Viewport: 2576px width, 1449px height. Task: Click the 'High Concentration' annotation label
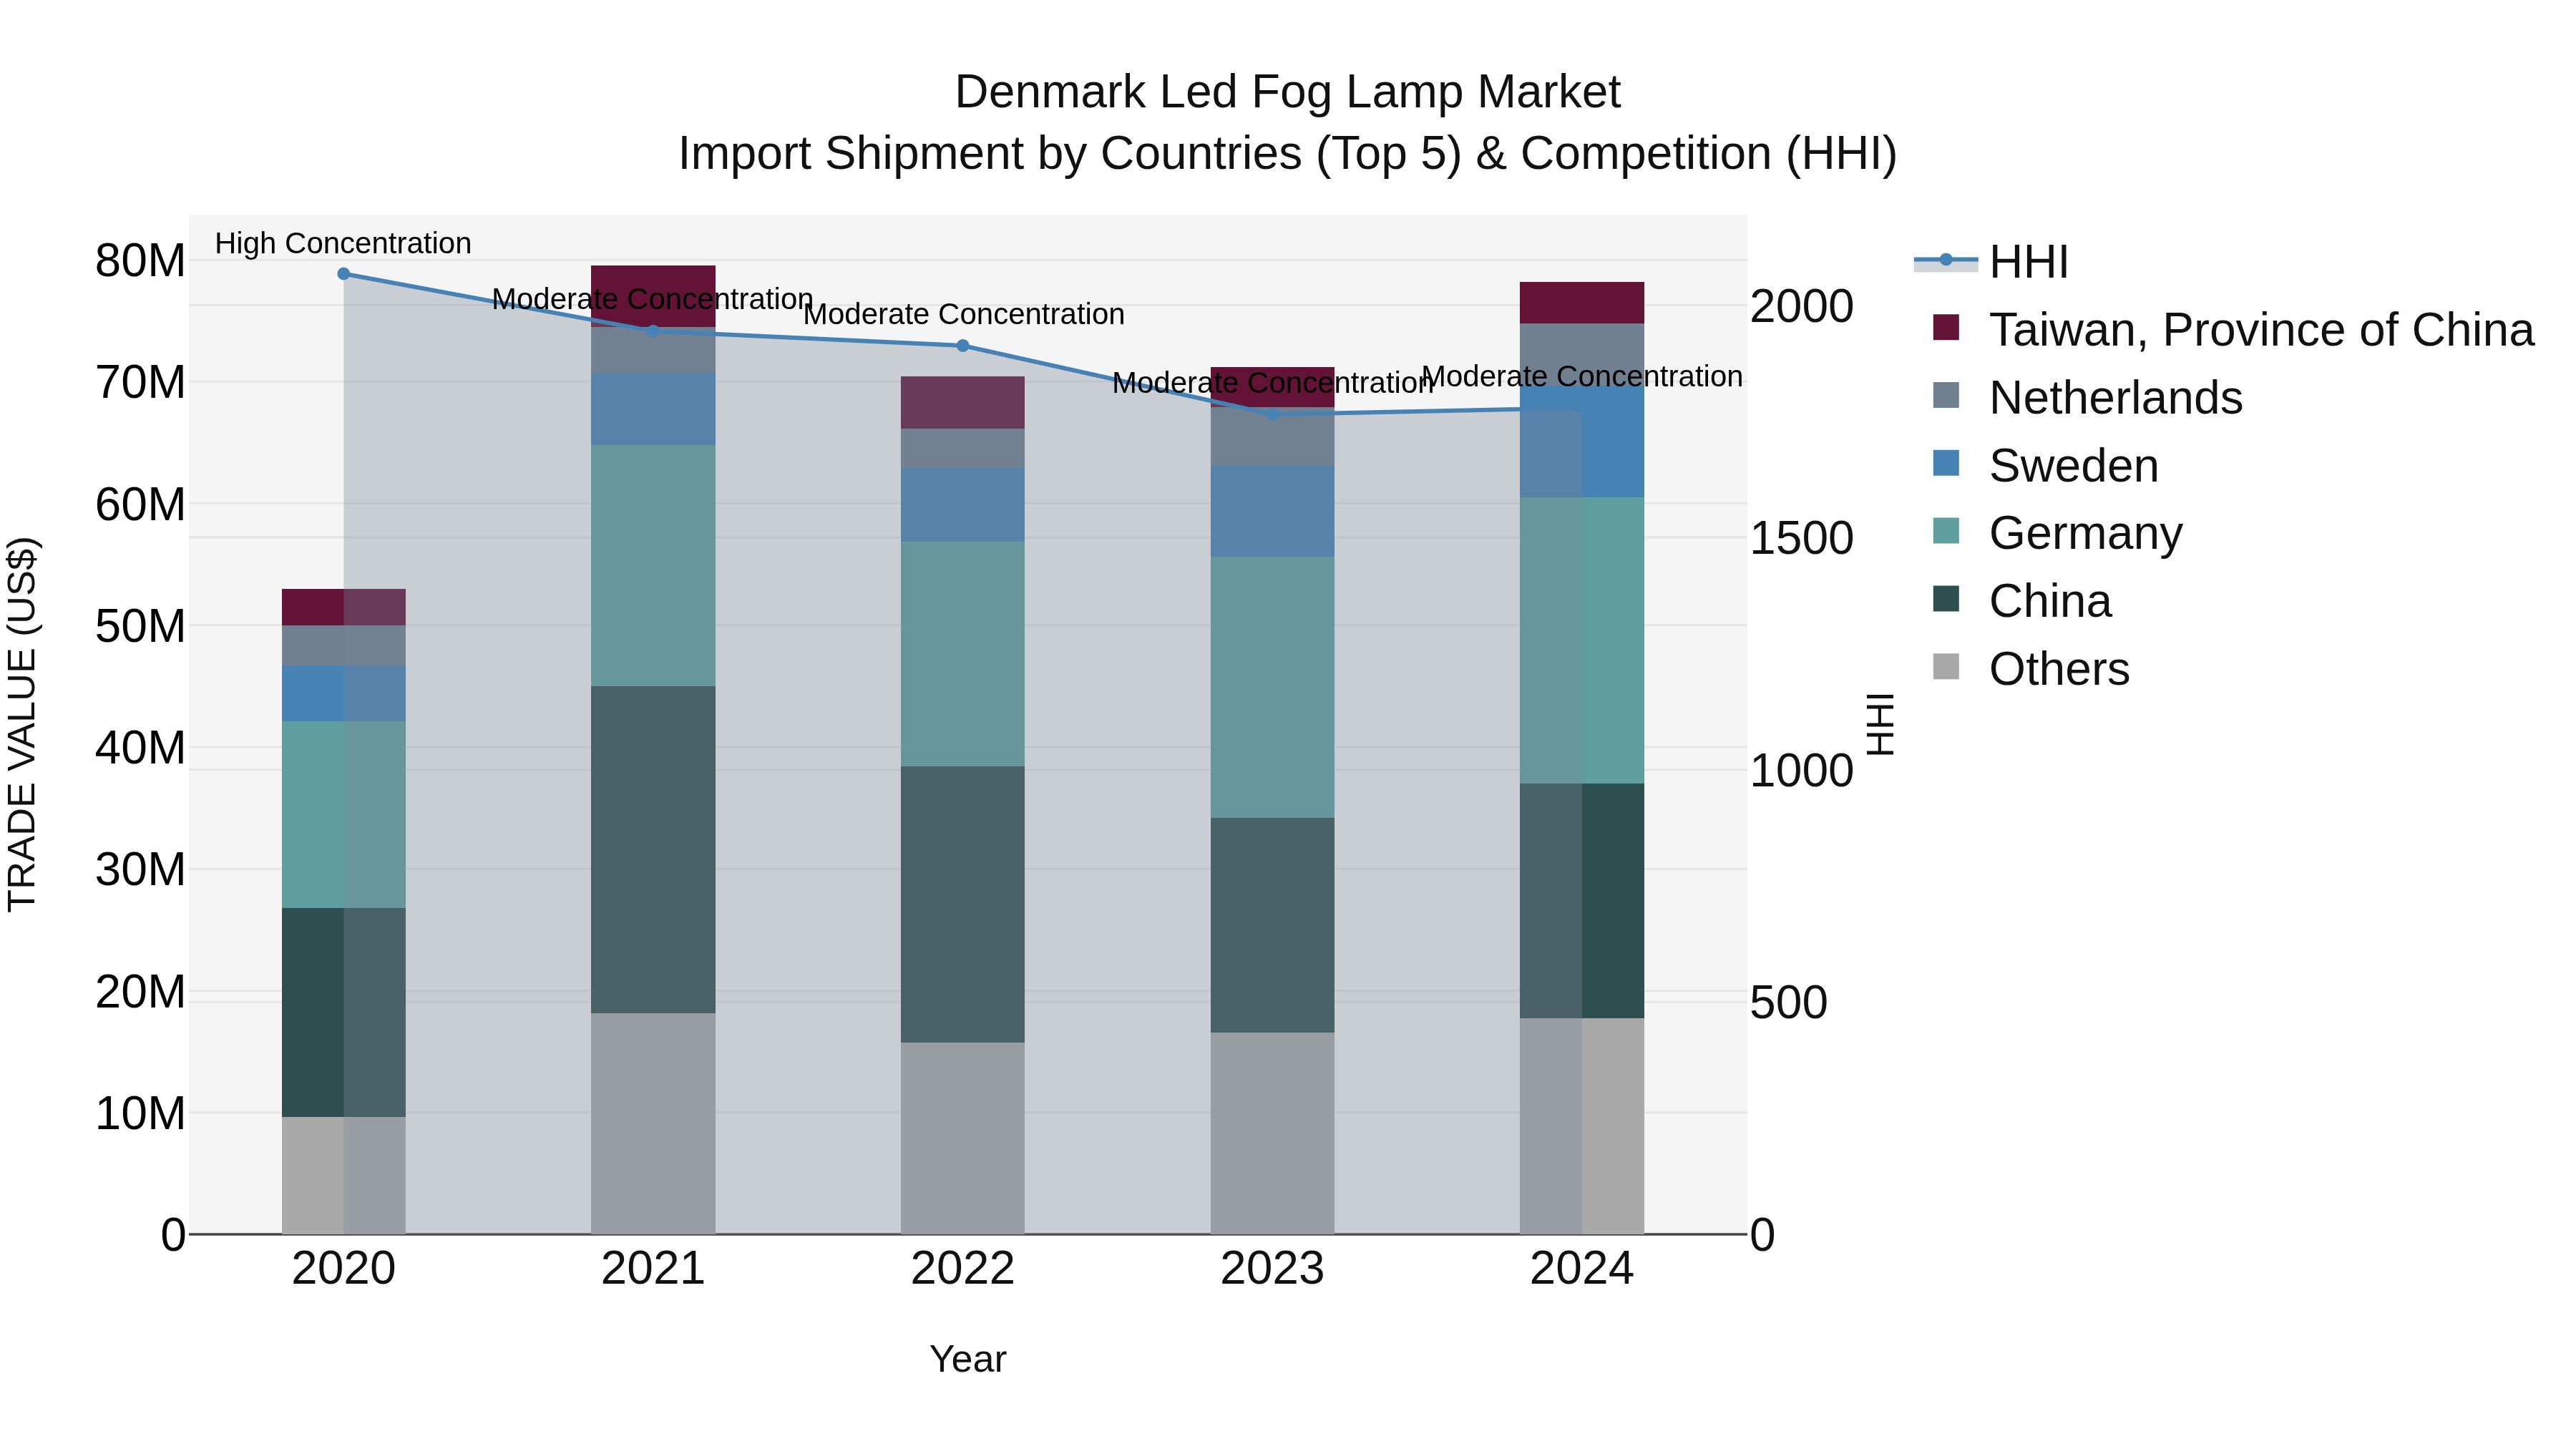pyautogui.click(x=343, y=243)
